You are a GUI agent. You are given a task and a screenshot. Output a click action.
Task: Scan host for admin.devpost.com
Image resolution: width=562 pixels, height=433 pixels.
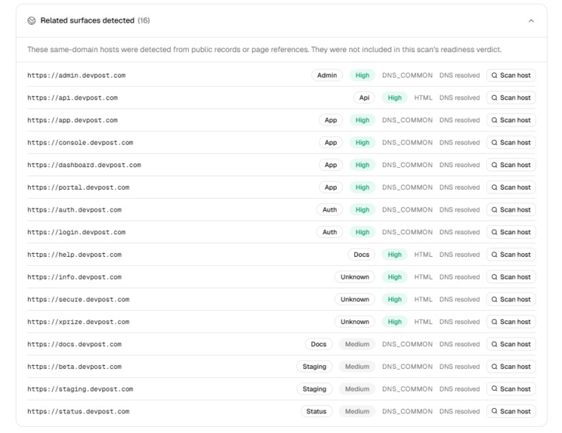(x=511, y=76)
